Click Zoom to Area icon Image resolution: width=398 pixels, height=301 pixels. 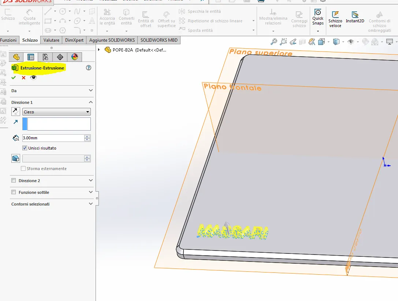[x=283, y=42]
